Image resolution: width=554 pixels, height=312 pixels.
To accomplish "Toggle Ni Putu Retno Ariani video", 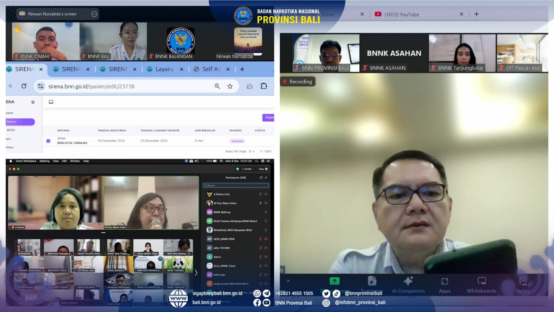I will click(266, 203).
